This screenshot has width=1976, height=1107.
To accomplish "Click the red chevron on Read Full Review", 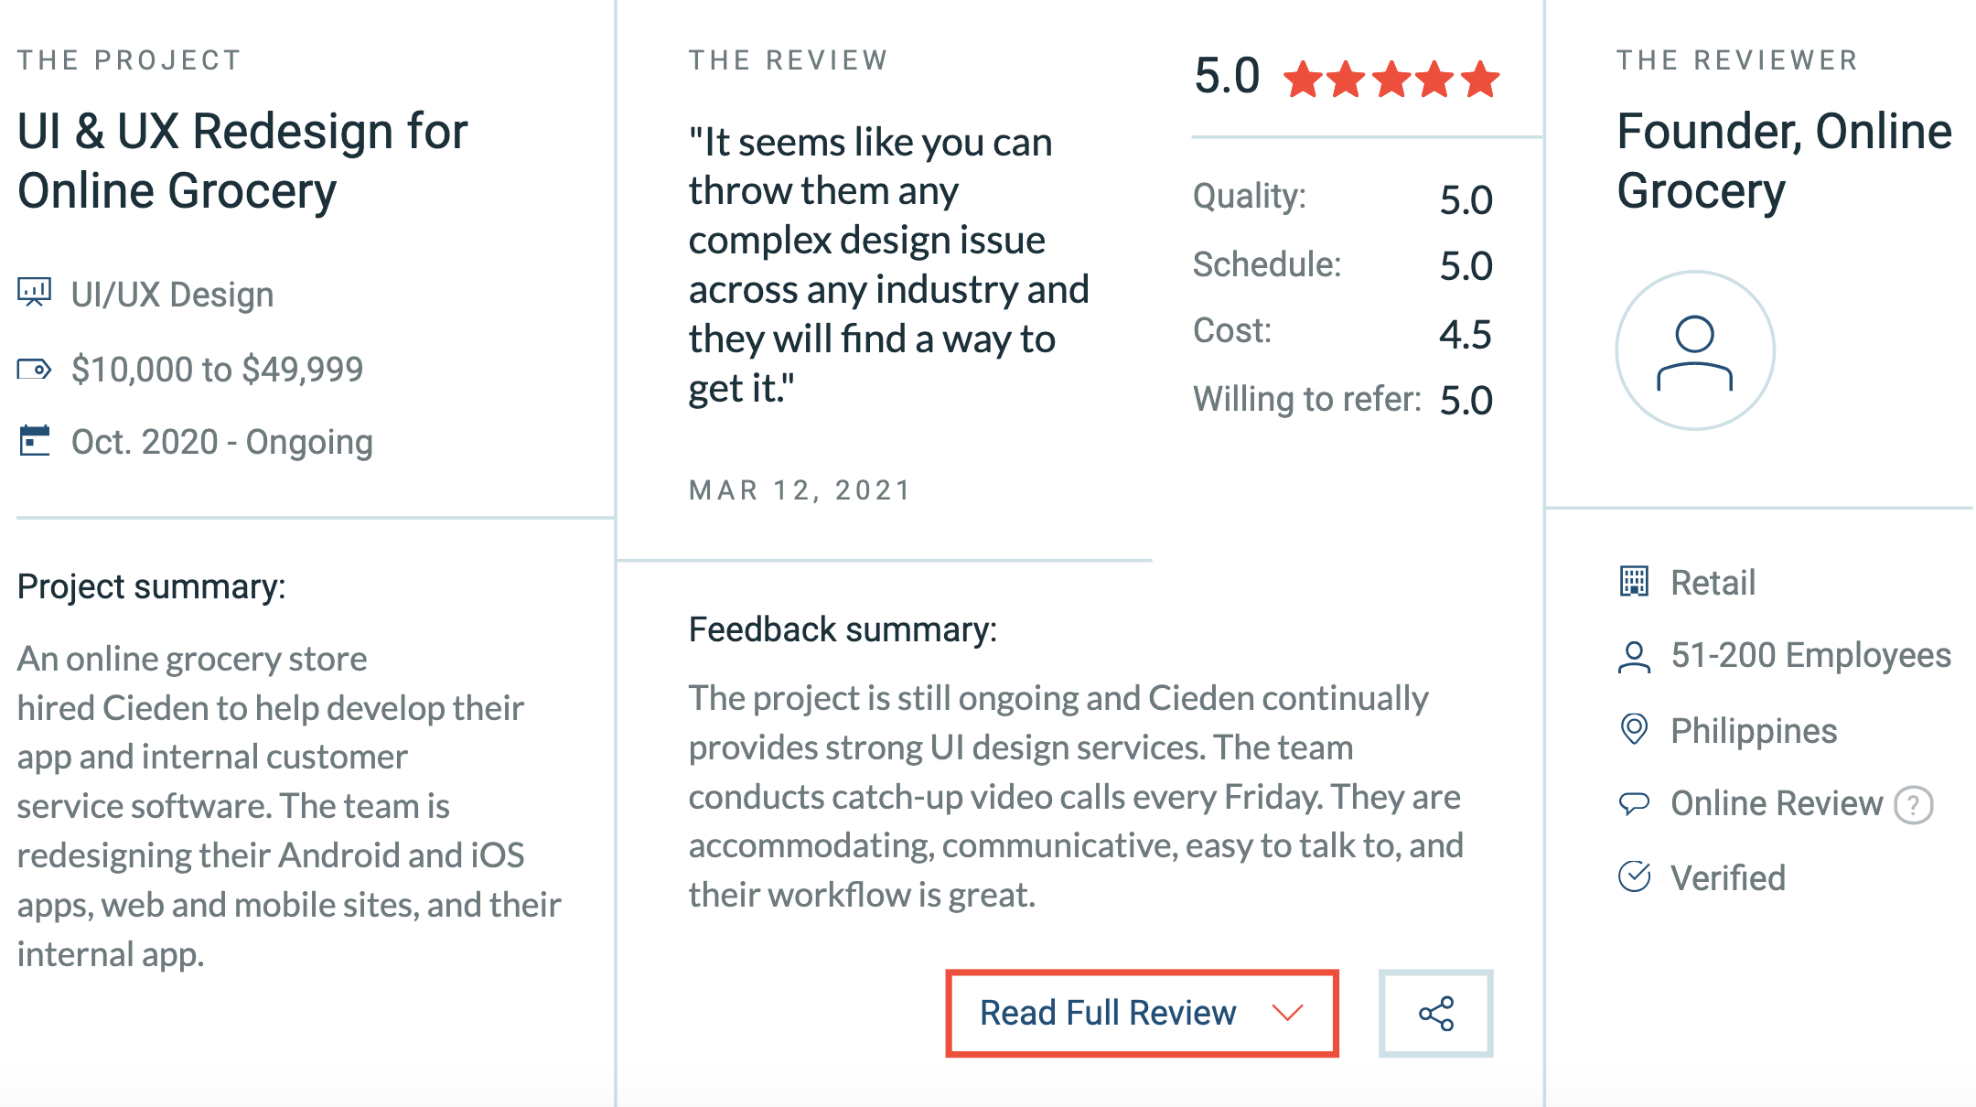I will [1287, 1013].
